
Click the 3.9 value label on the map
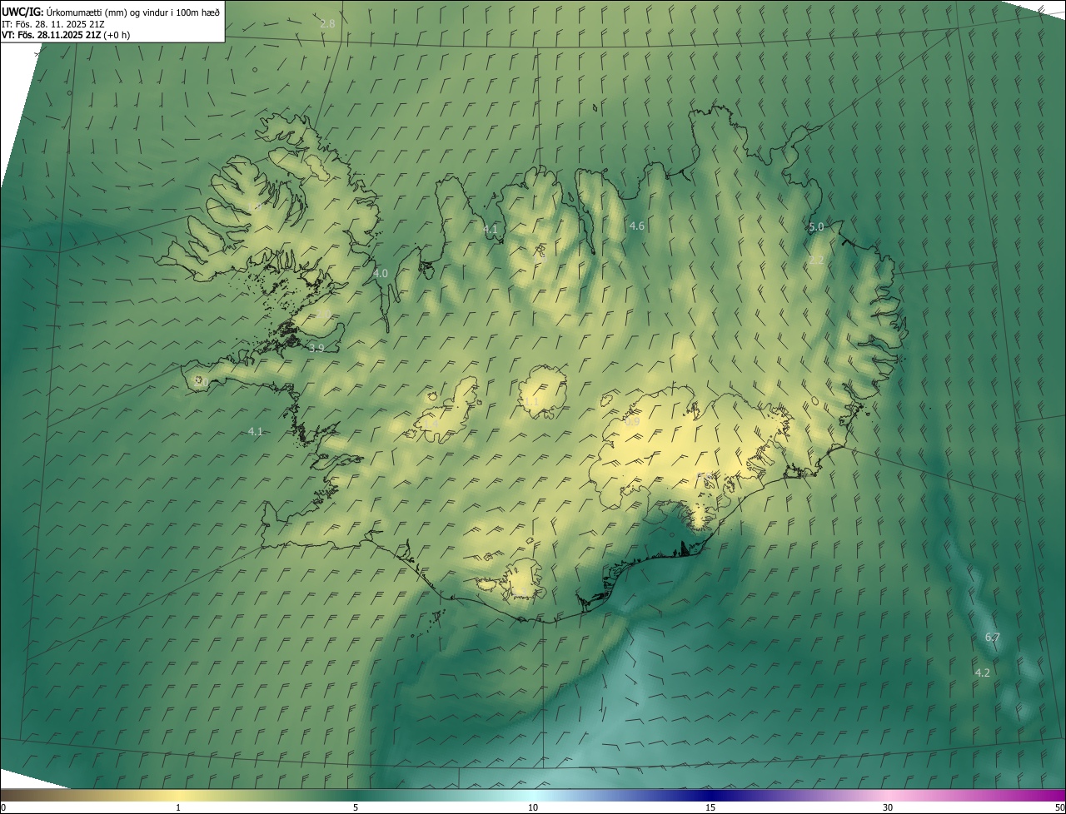[316, 348]
